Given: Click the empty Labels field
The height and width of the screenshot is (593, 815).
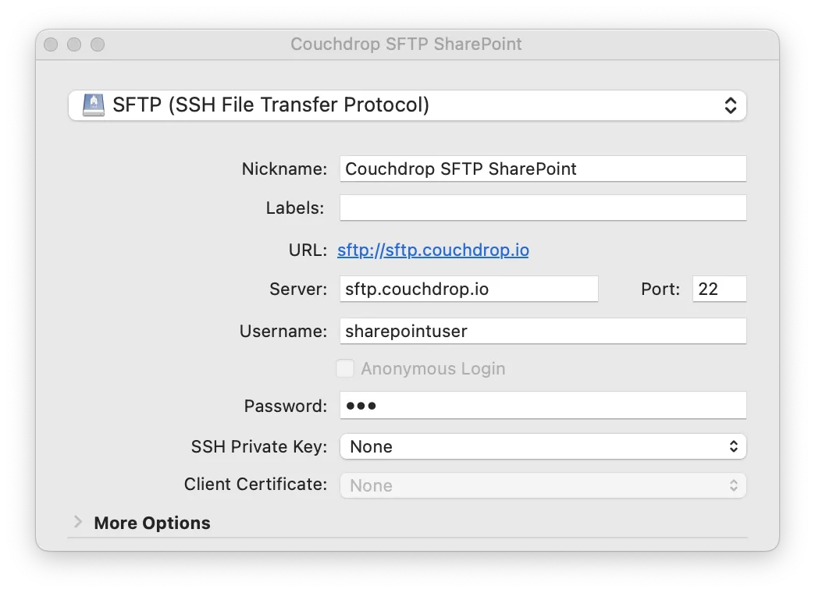Looking at the screenshot, I should [543, 208].
